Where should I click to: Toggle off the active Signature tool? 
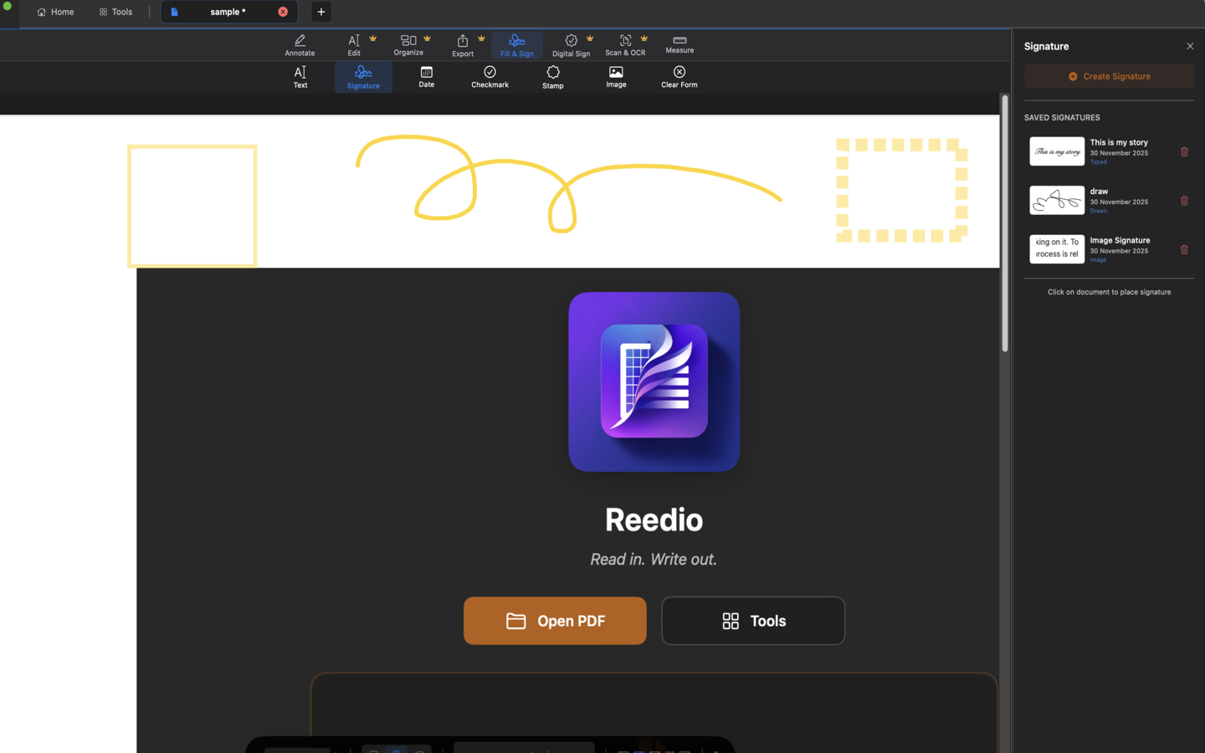tap(362, 77)
